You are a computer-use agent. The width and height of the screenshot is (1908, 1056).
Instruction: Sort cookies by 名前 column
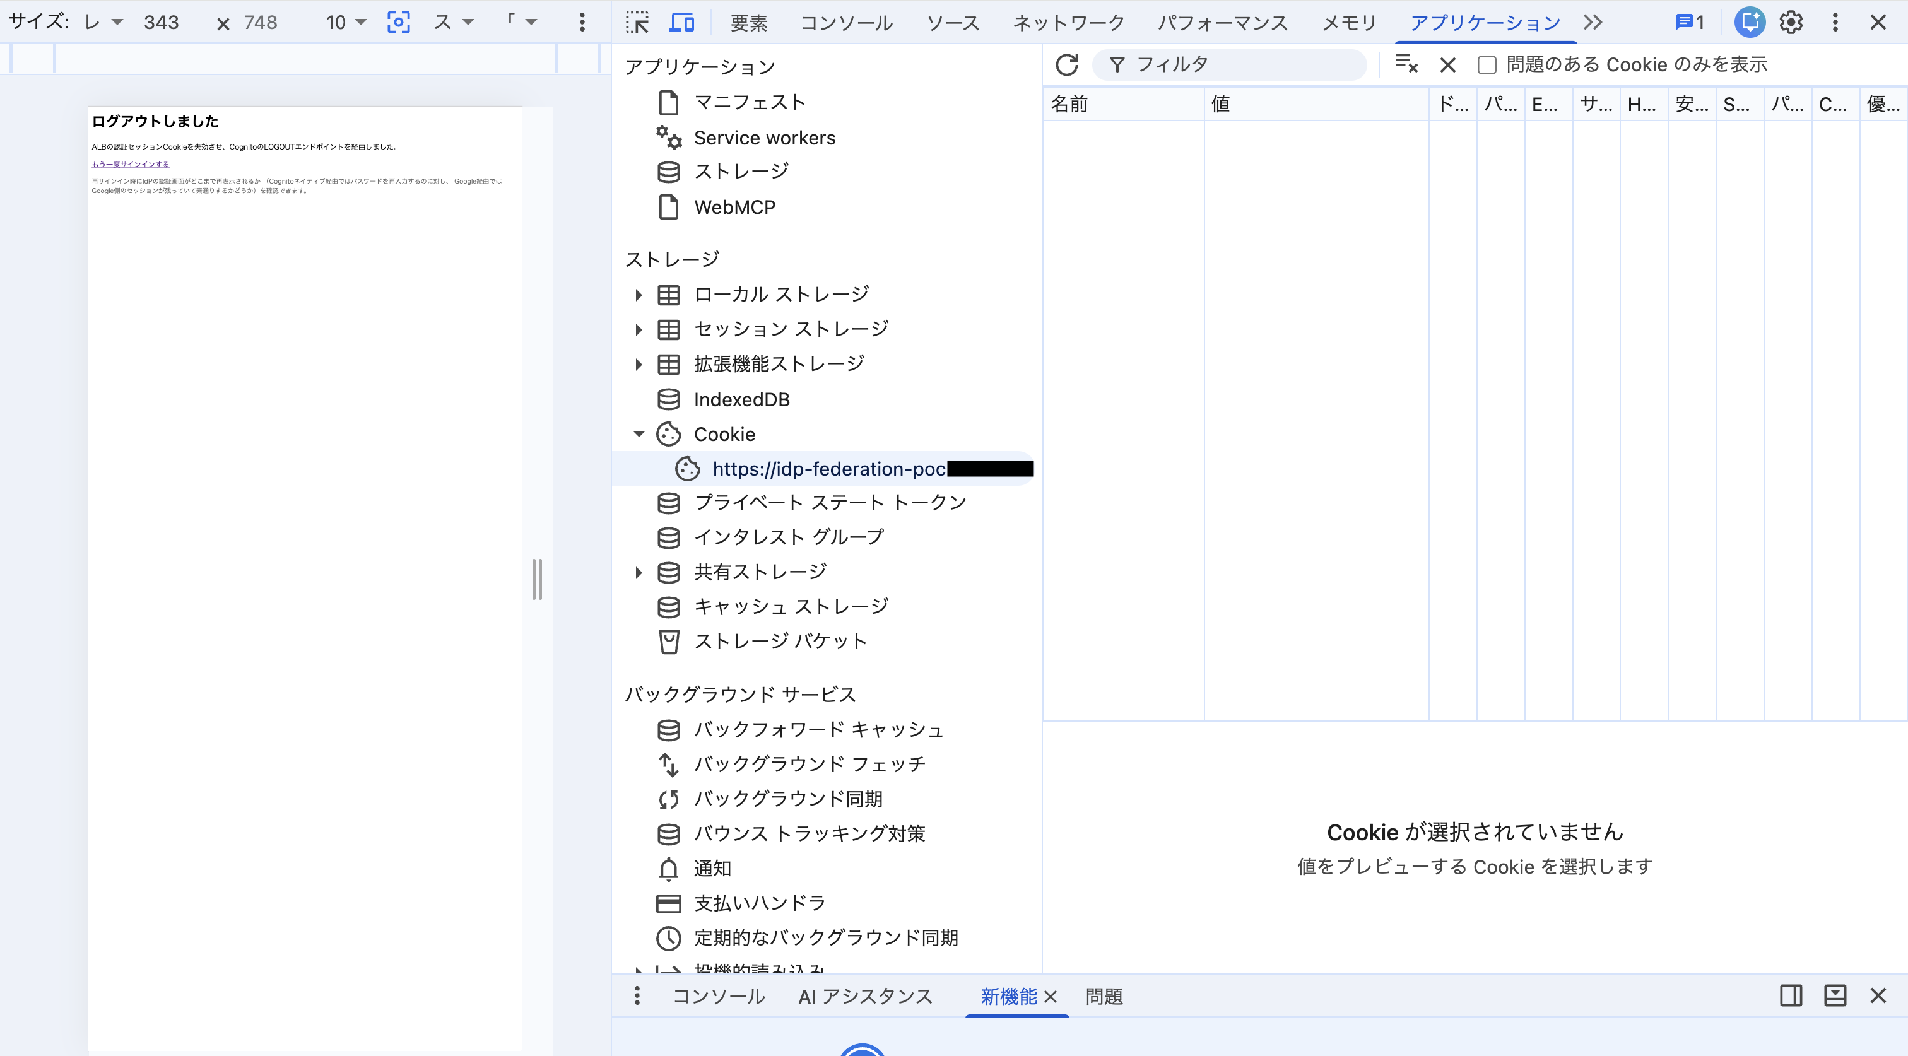(1124, 103)
